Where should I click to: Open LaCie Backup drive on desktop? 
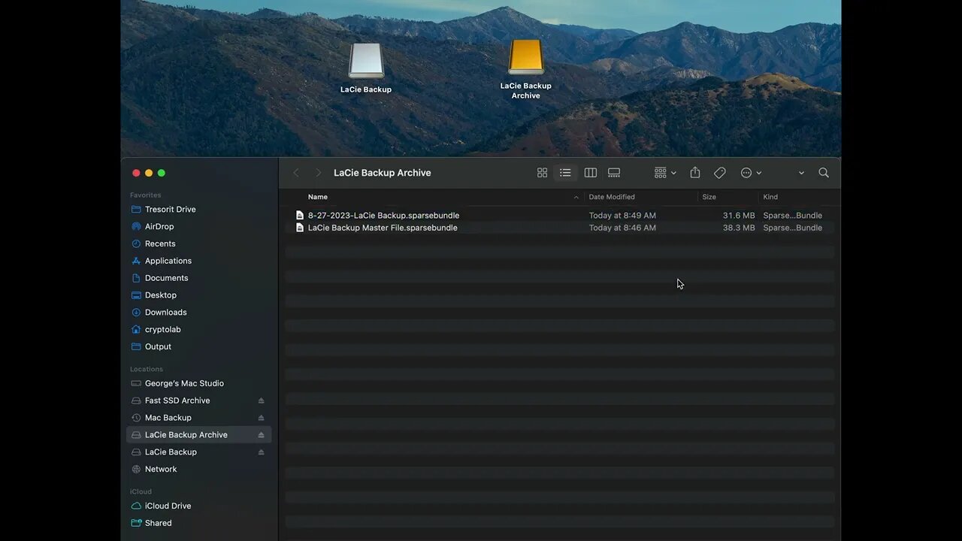[x=366, y=61]
